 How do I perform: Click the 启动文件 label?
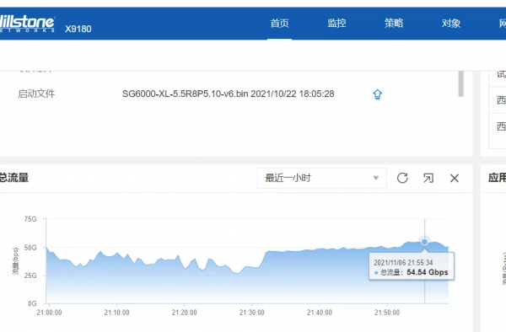click(x=36, y=94)
